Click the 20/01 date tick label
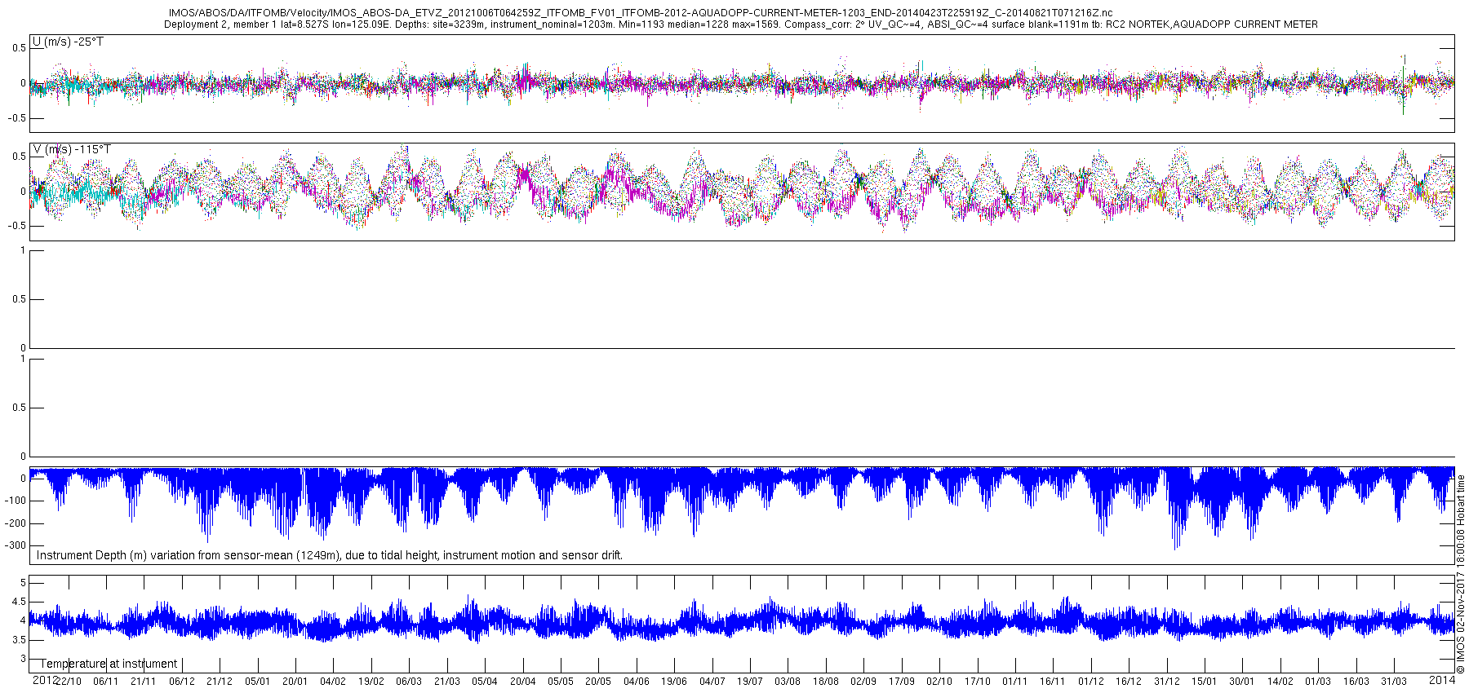Screen dimensions: 1469x693 [x=295, y=682]
